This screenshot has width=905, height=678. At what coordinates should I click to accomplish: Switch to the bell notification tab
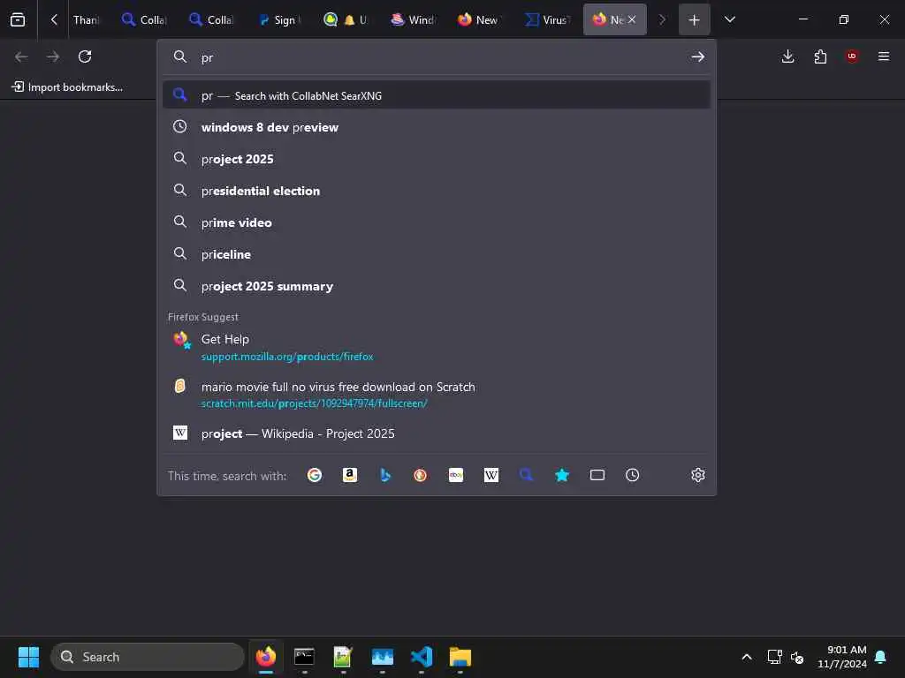[346, 19]
